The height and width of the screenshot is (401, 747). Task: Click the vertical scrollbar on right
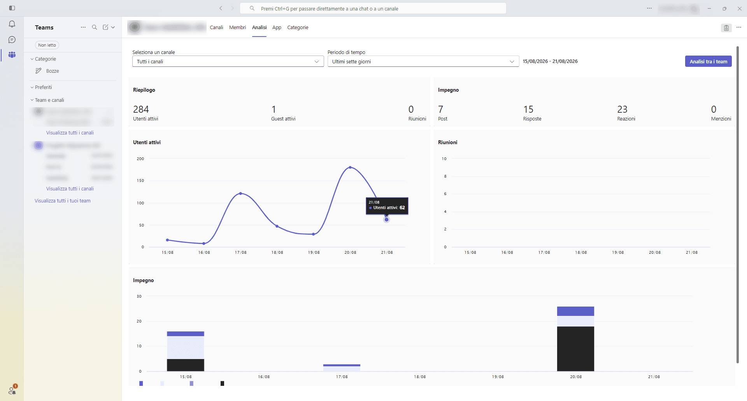[x=737, y=205]
